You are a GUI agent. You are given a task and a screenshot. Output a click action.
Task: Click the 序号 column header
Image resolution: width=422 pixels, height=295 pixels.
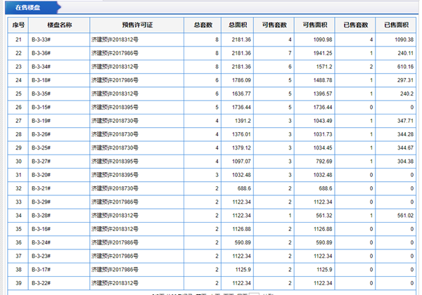(18, 25)
